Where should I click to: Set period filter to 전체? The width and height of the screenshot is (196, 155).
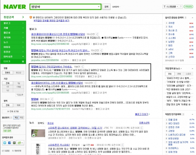tap(7, 83)
